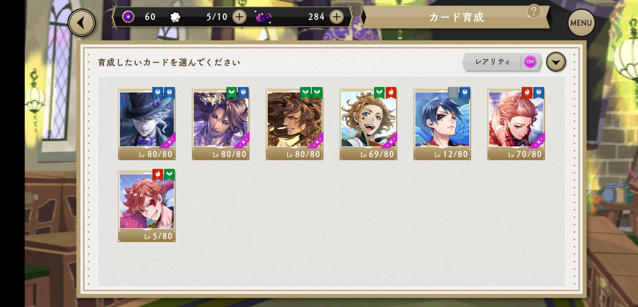The height and width of the screenshot is (307, 638).
Task: Tap the plus icon beside 284 gems
Action: [x=336, y=17]
